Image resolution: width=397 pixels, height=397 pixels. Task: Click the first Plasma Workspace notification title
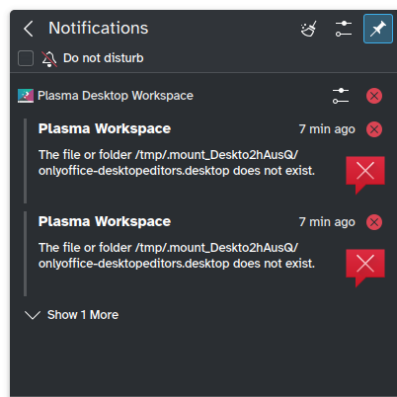(x=105, y=128)
